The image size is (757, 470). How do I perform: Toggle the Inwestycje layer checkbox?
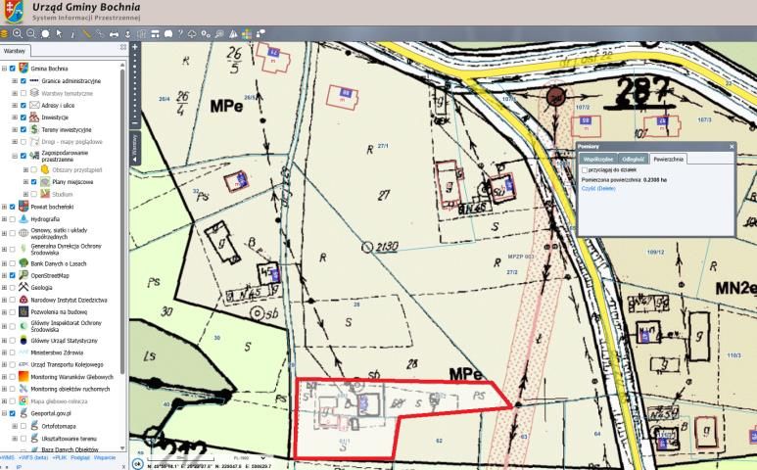(x=24, y=117)
